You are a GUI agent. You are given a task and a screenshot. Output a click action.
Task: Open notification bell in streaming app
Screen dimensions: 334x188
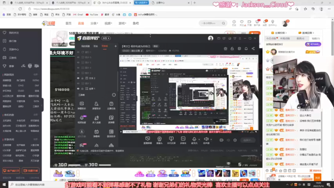pyautogui.click(x=246, y=49)
